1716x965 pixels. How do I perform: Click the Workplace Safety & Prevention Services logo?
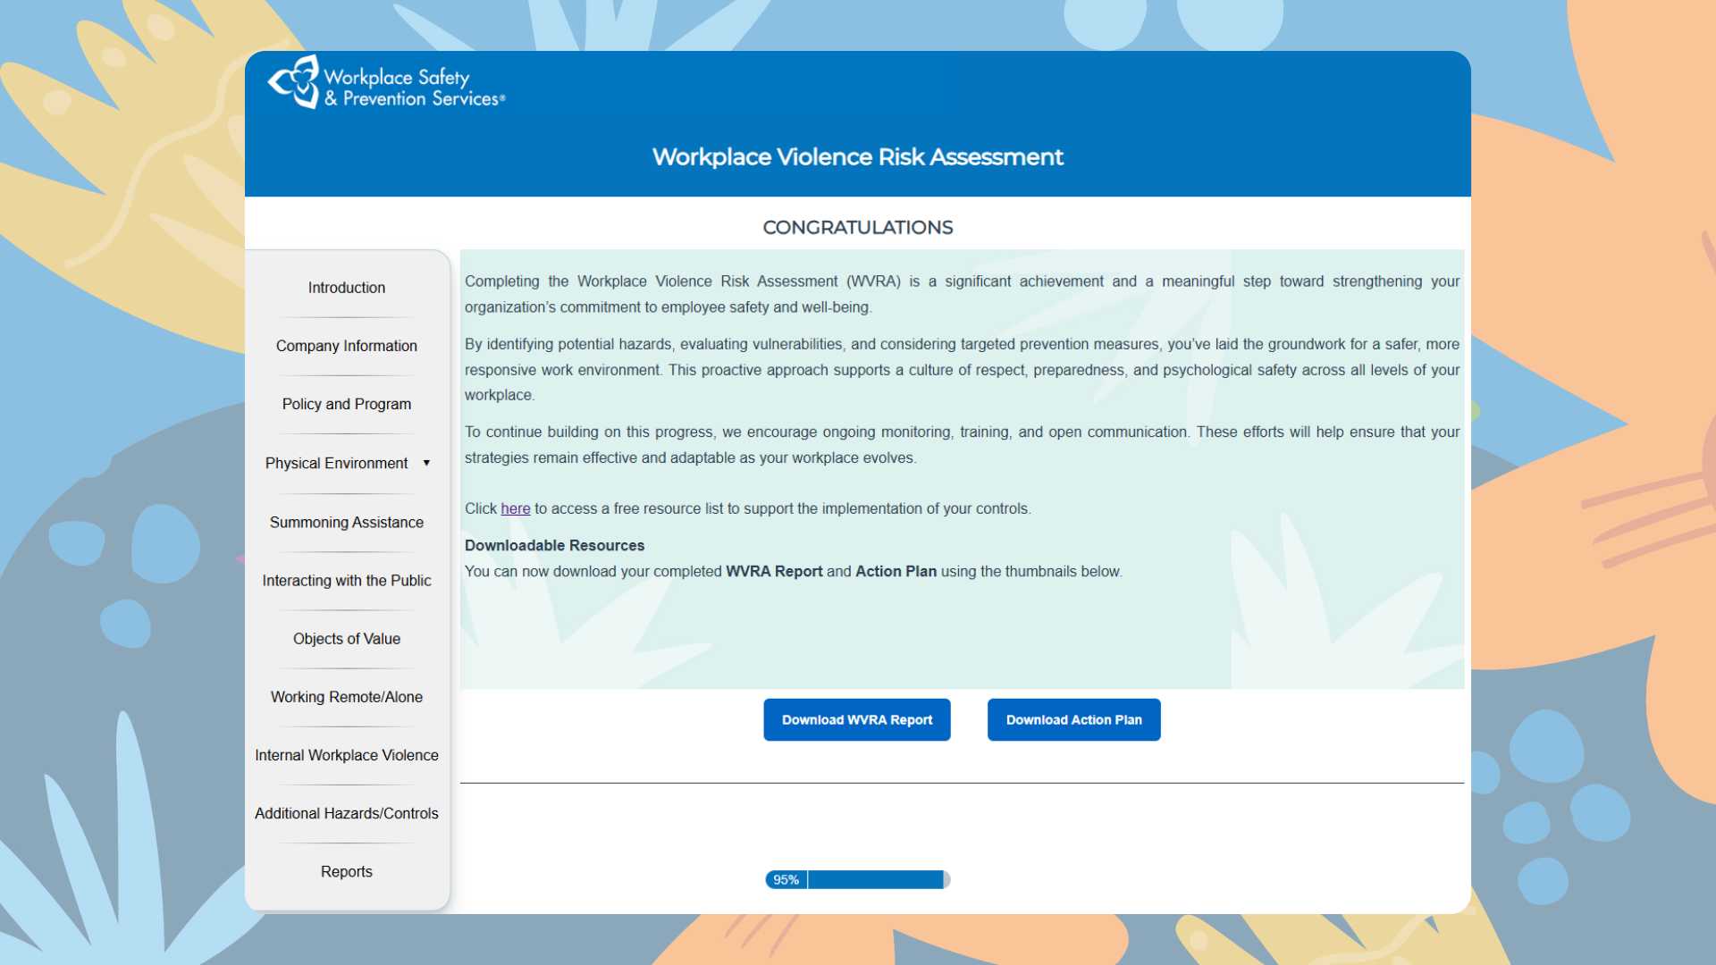tap(384, 82)
